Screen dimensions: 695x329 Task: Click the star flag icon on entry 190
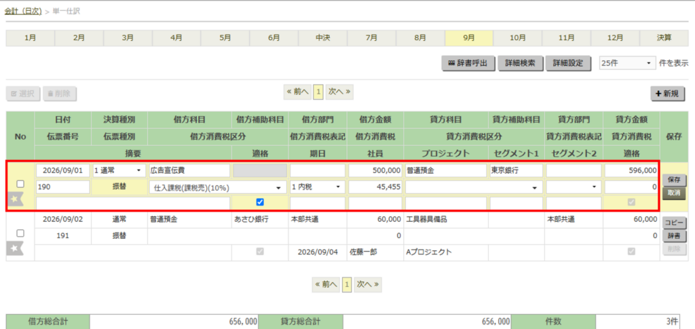click(15, 201)
